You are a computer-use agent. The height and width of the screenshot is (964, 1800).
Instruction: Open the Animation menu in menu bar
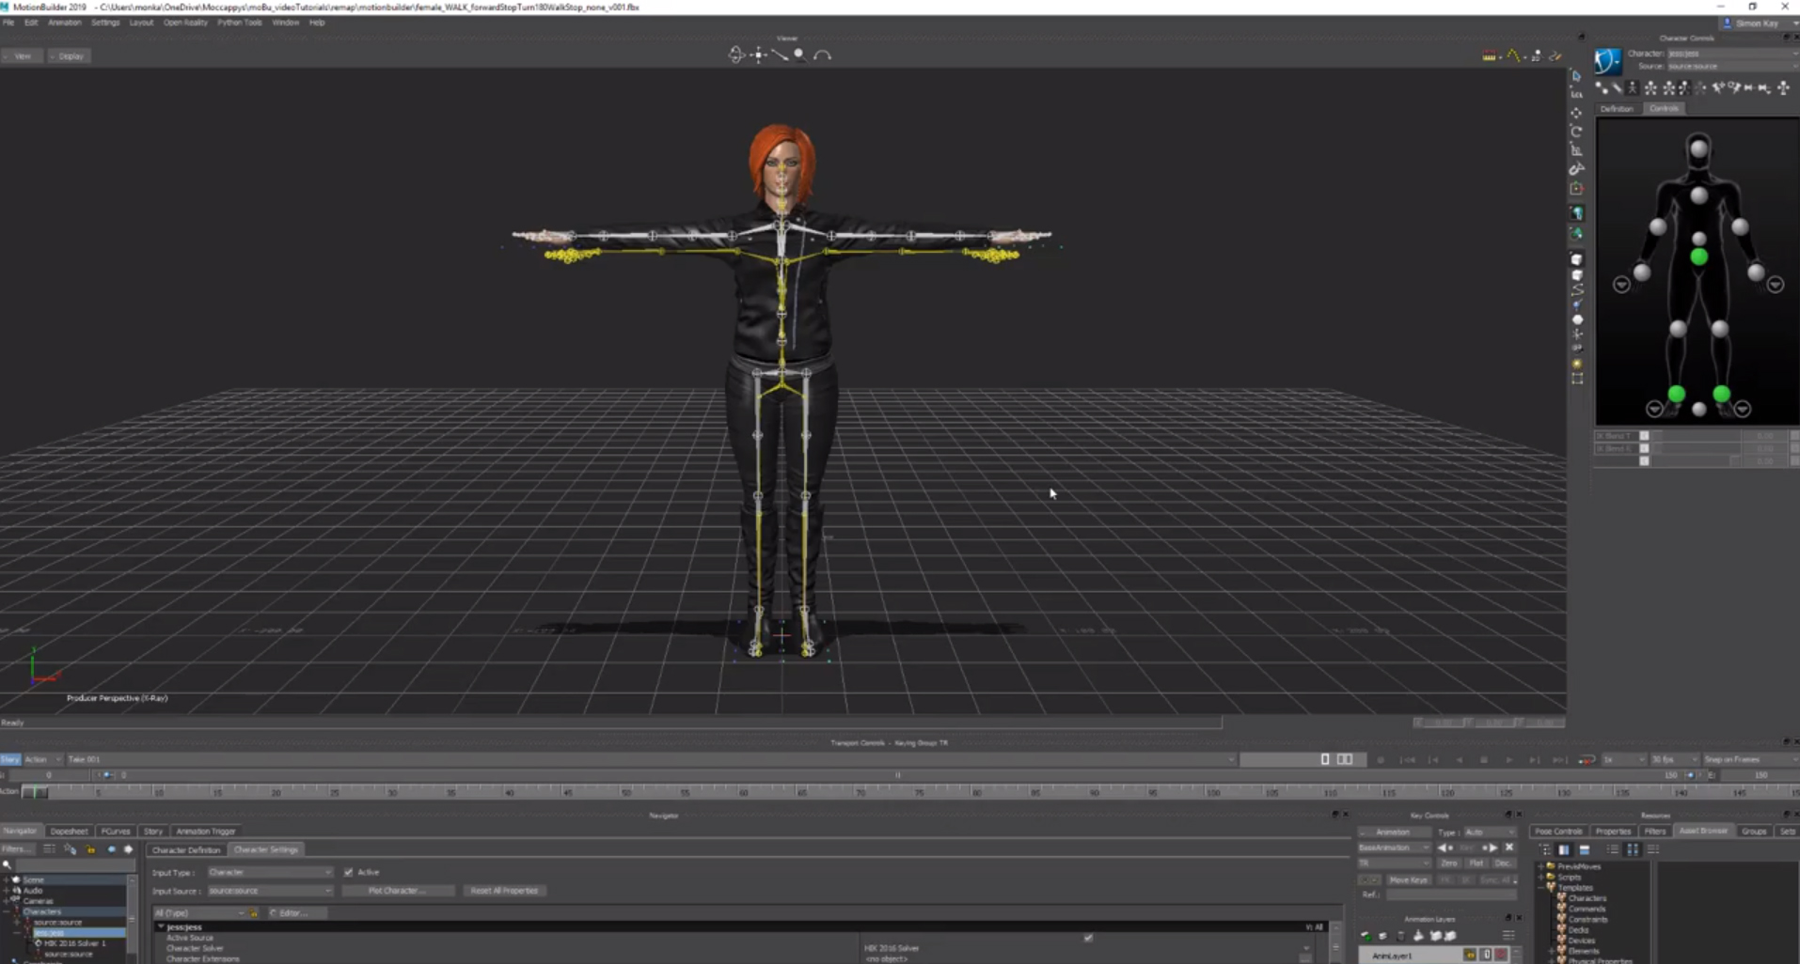coord(64,23)
